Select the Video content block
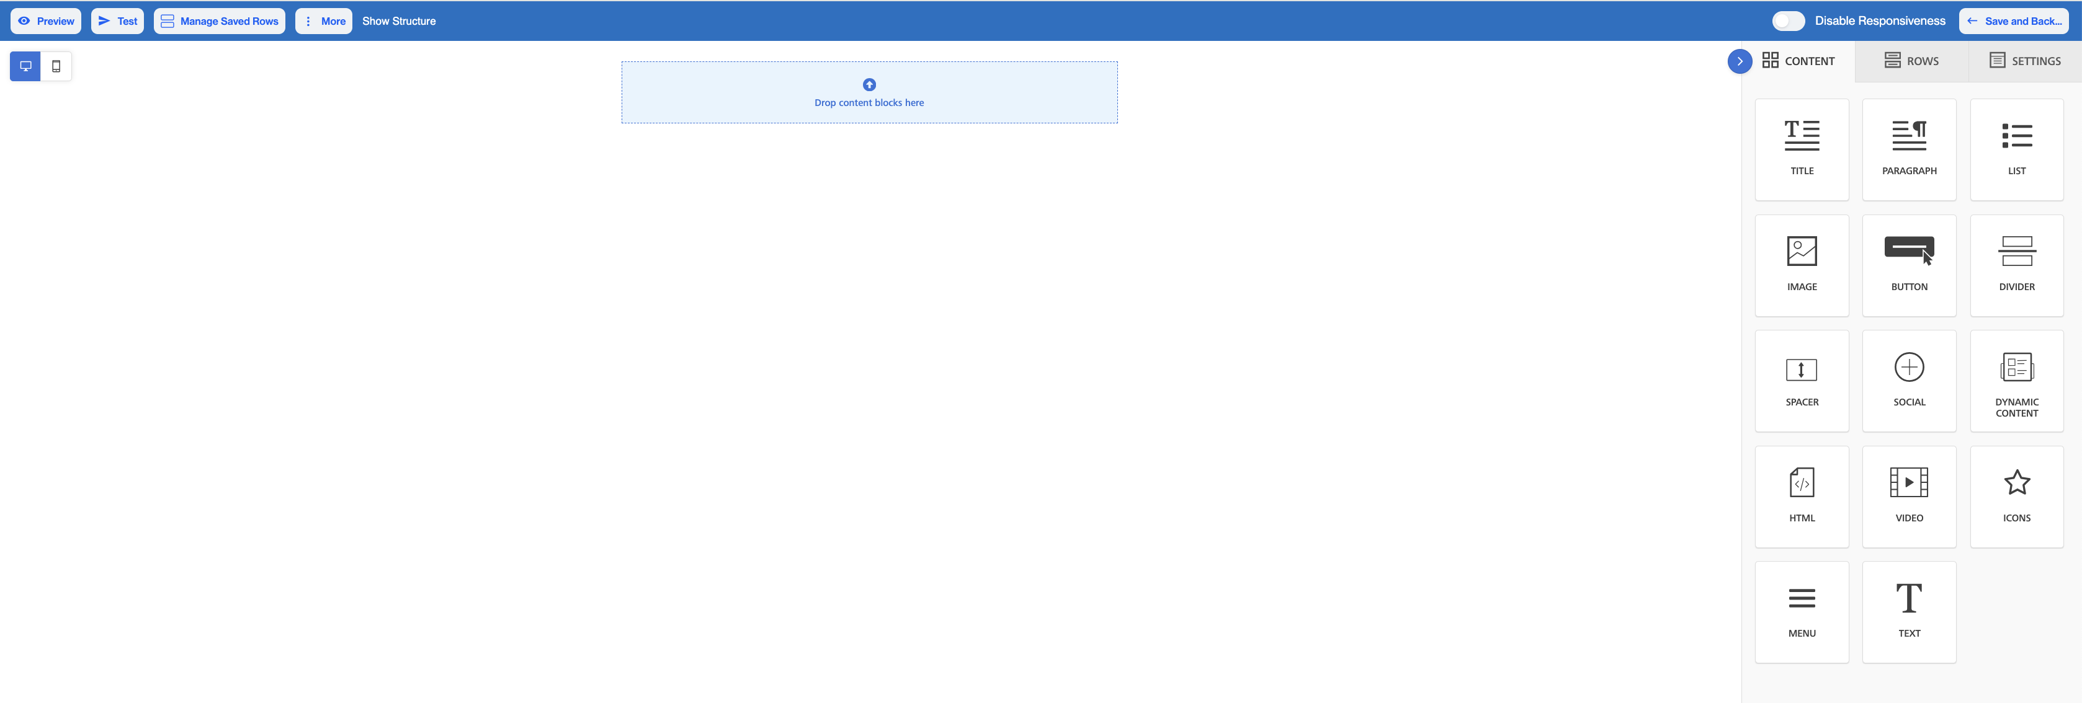 [1909, 497]
